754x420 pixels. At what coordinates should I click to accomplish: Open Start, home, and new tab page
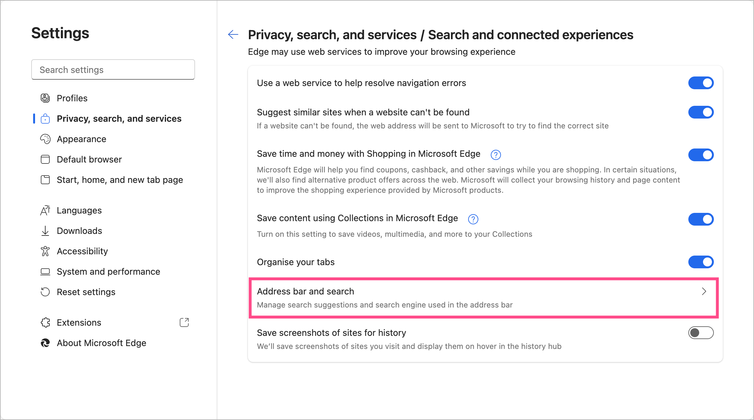tap(120, 180)
